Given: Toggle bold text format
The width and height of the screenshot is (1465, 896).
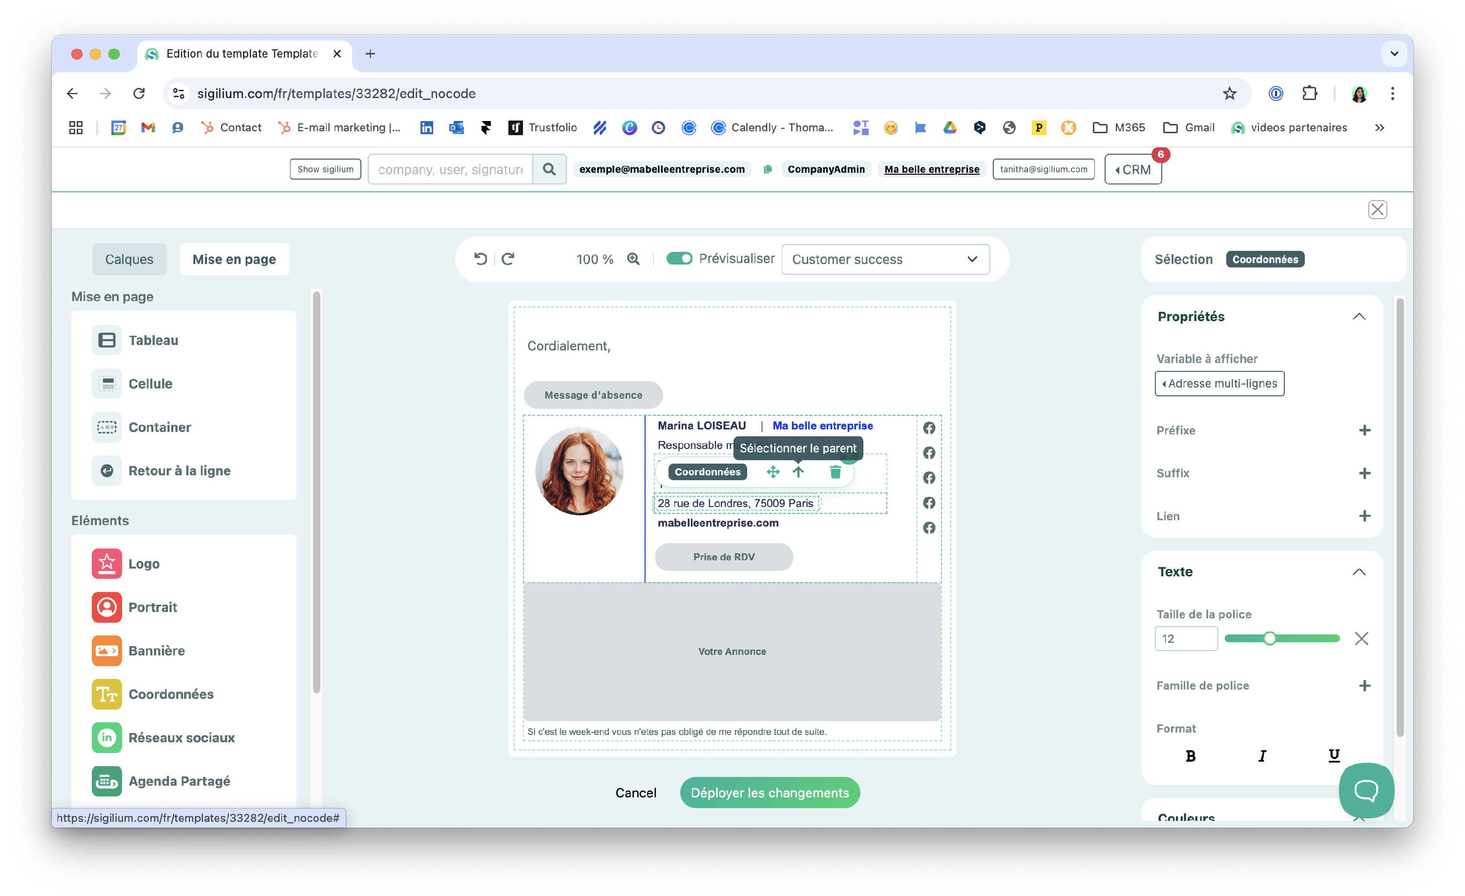Looking at the screenshot, I should [1191, 756].
